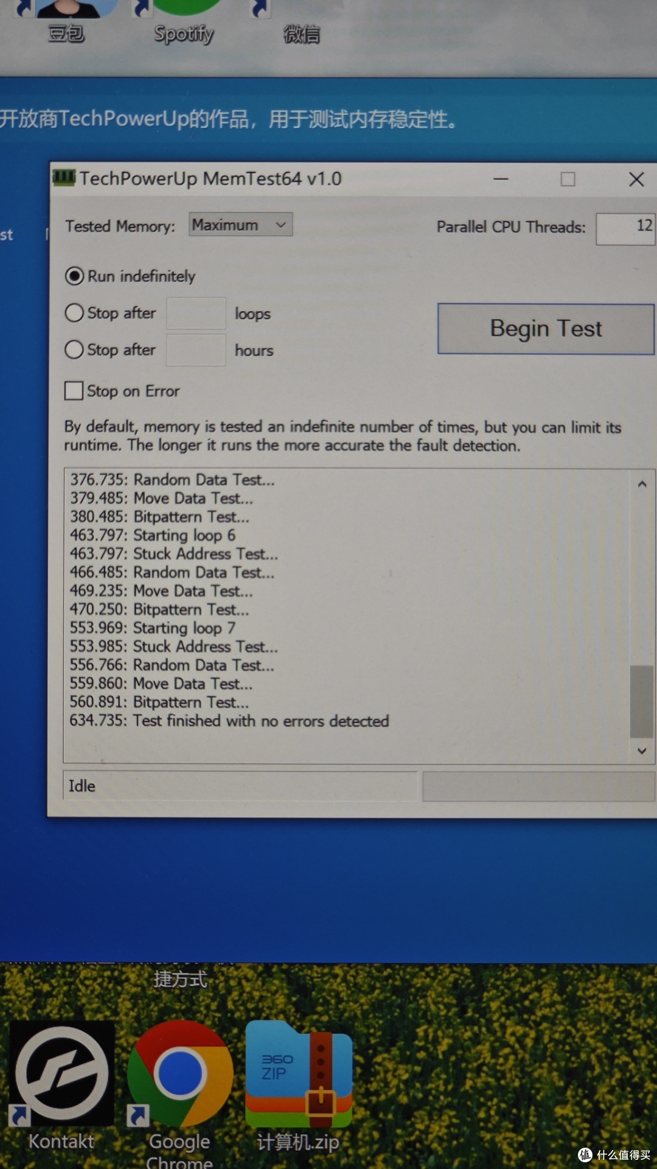Open the 微信 desktop shortcut
The width and height of the screenshot is (657, 1169).
(x=301, y=24)
